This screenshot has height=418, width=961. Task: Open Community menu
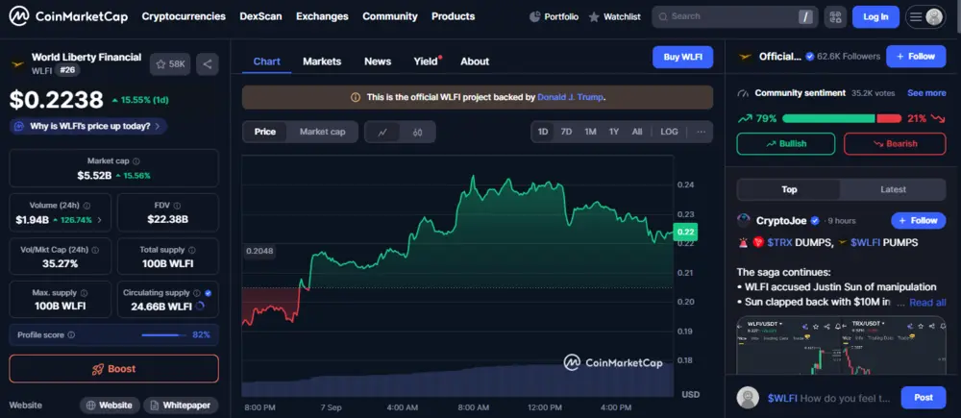point(390,16)
